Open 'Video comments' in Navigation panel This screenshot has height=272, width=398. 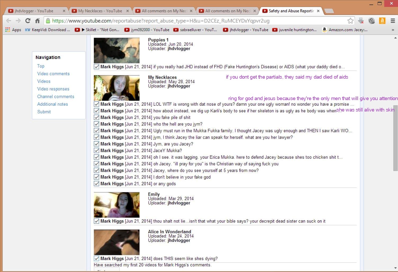(x=53, y=74)
